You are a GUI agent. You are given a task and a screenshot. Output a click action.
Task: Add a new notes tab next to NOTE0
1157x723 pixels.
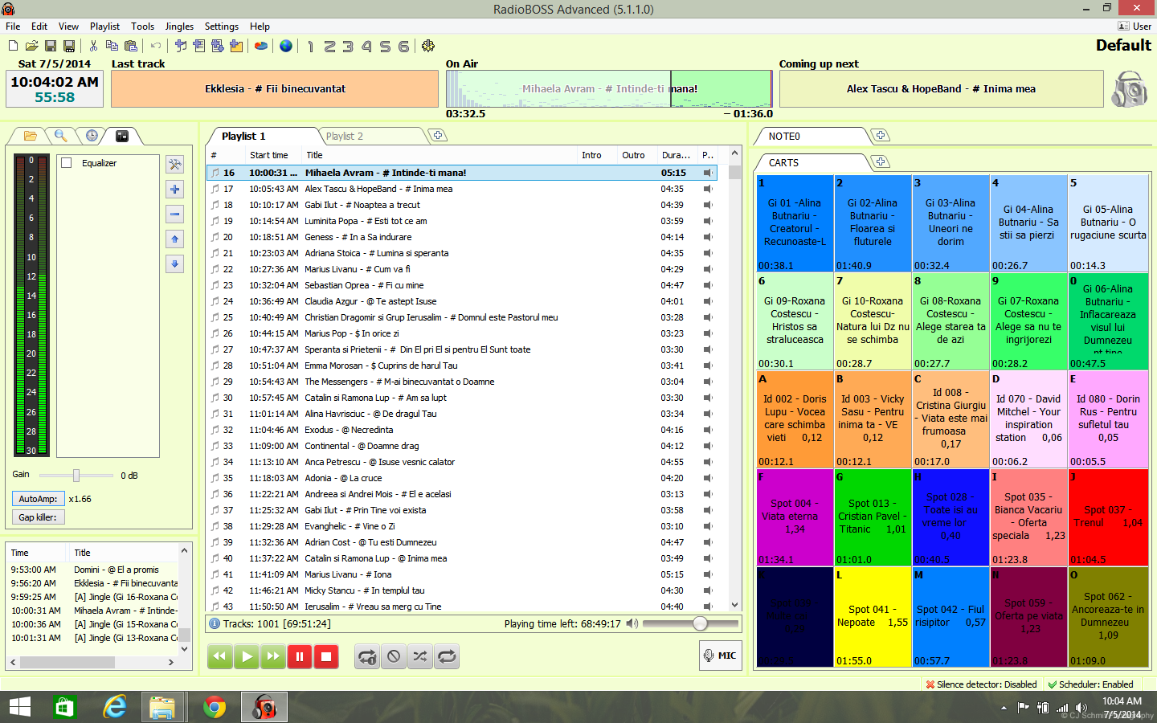(881, 136)
